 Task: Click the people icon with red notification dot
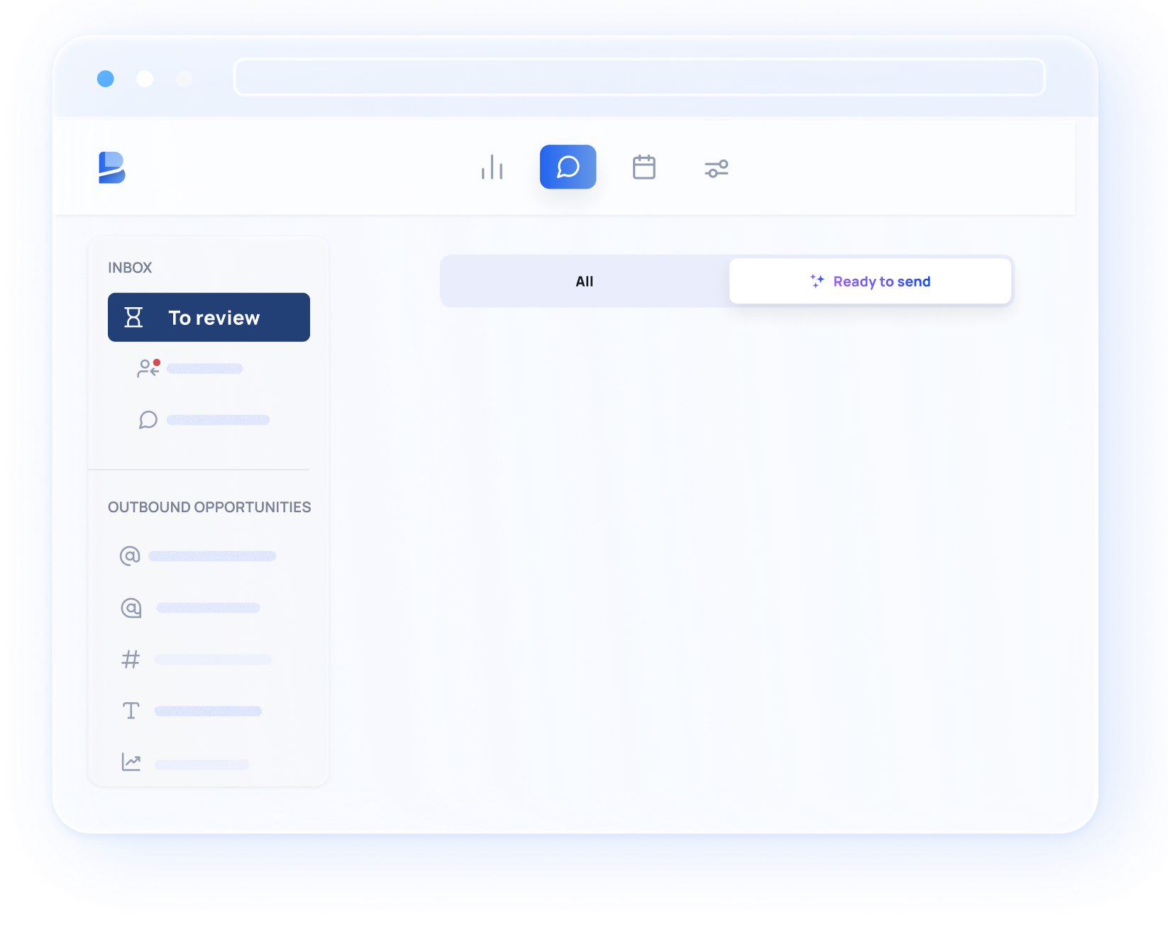[x=148, y=368]
